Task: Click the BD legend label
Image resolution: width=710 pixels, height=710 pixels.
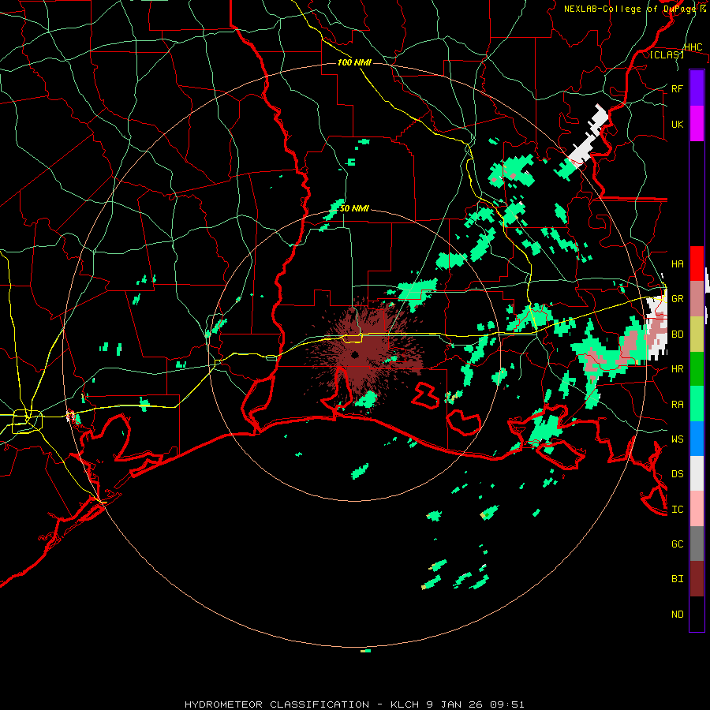Action: [x=677, y=334]
